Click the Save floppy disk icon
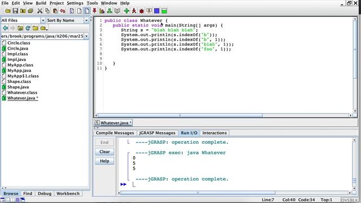This screenshot has height=203, width=361. click(15, 11)
